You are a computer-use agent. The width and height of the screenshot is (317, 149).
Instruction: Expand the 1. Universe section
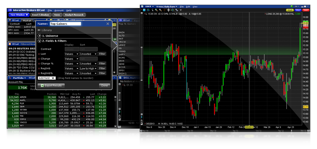coord(40,35)
